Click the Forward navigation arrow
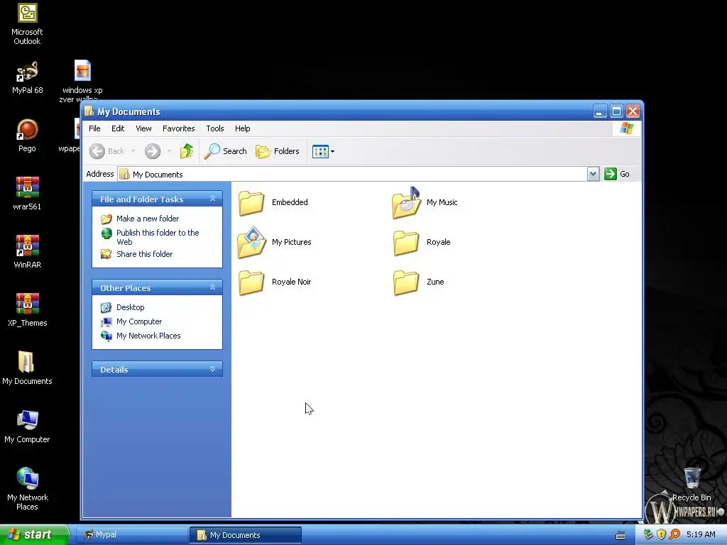The image size is (727, 545). click(153, 151)
